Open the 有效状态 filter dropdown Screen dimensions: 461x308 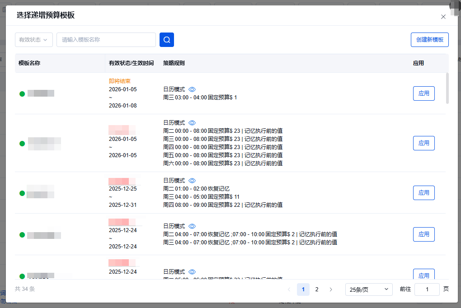pos(33,40)
